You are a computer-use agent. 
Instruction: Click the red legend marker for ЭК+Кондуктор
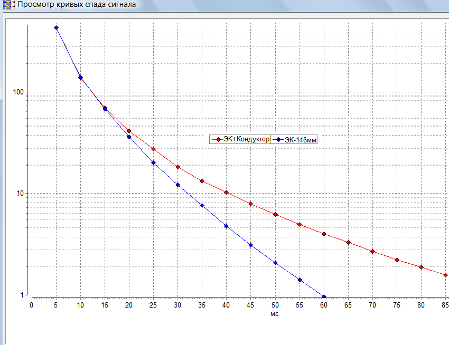219,140
